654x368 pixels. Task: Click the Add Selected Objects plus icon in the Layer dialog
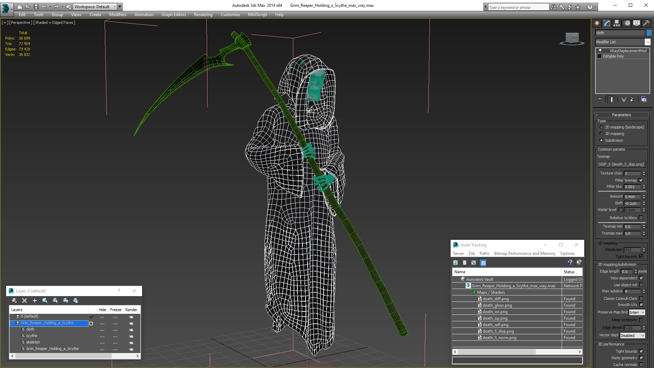pyautogui.click(x=34, y=301)
